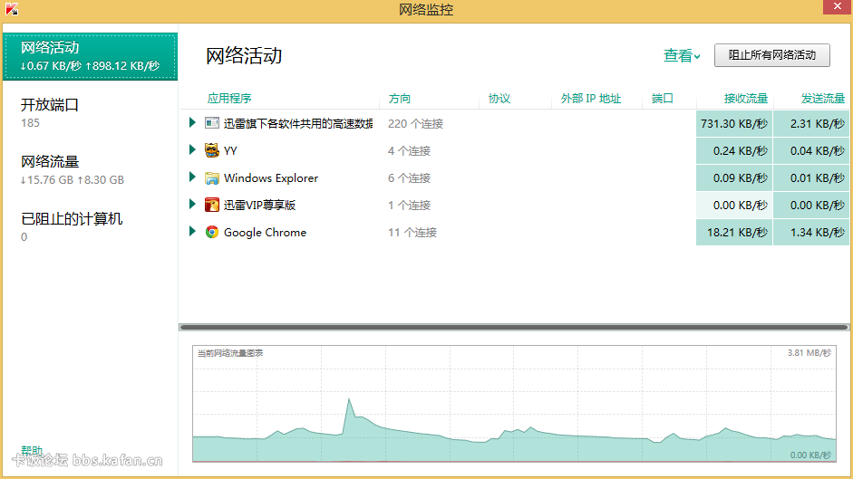
Task: Expand the 迅雷旗下各软件 connections row
Action: point(192,123)
